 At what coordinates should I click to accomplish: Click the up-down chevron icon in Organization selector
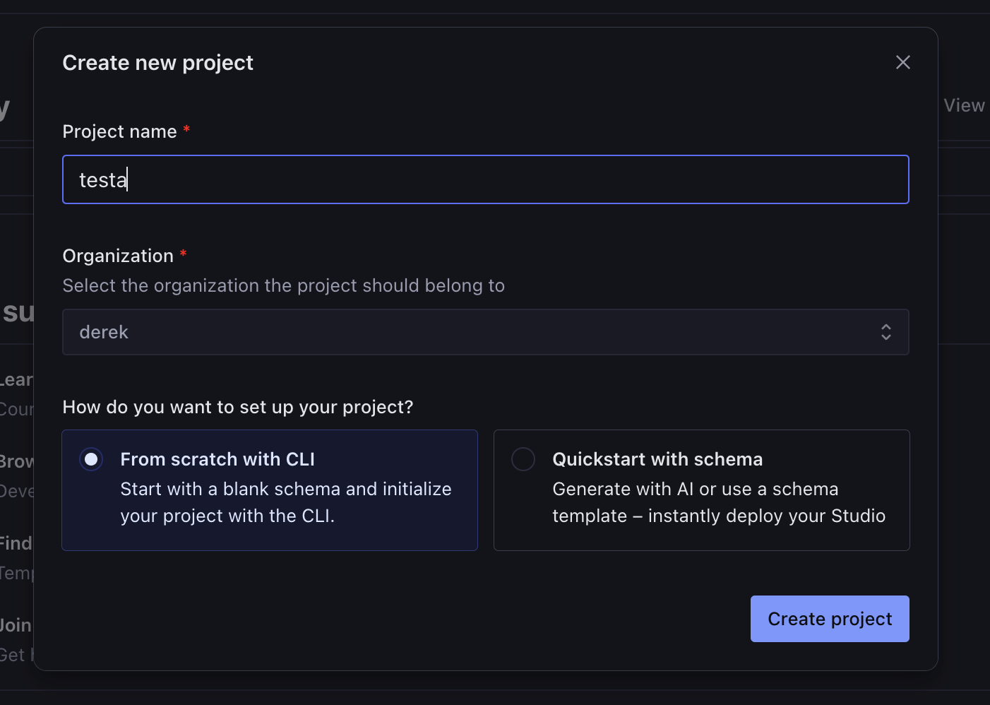[x=885, y=332]
